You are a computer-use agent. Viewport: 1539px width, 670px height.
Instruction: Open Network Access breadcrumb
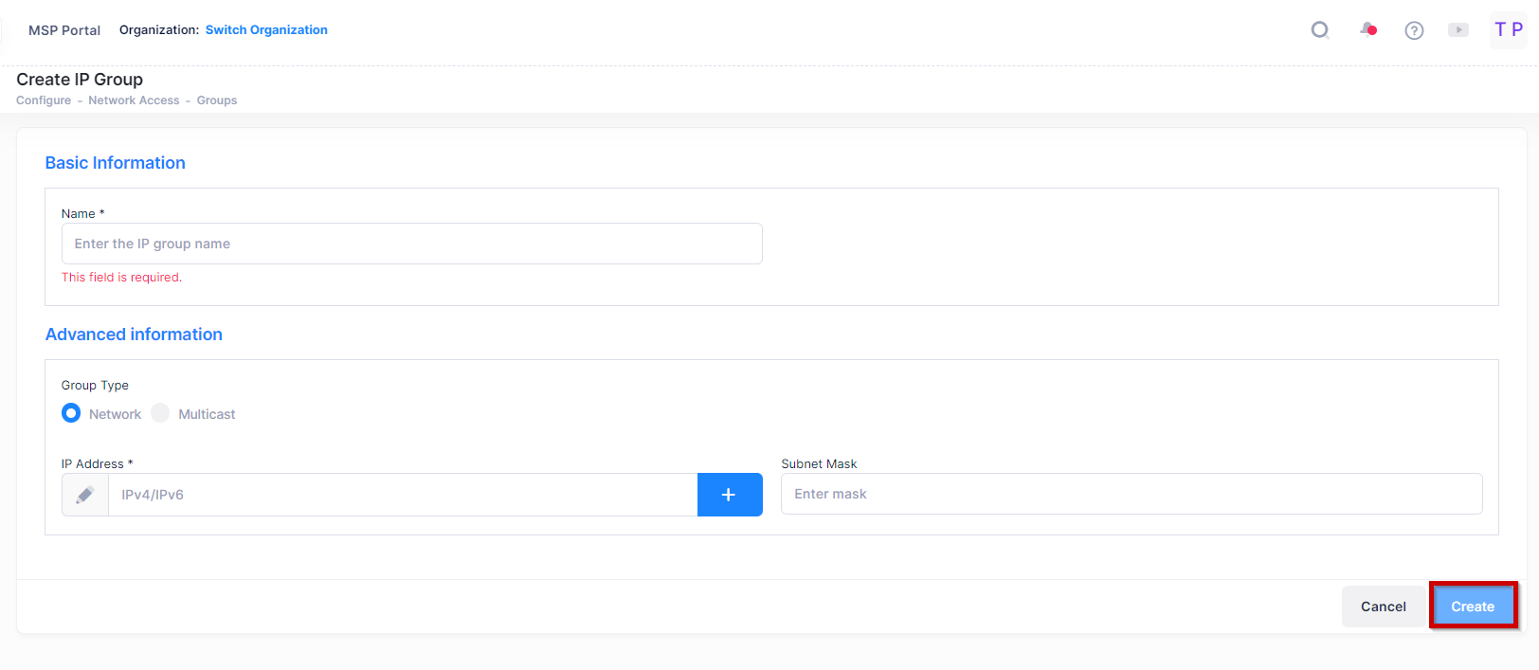[134, 100]
